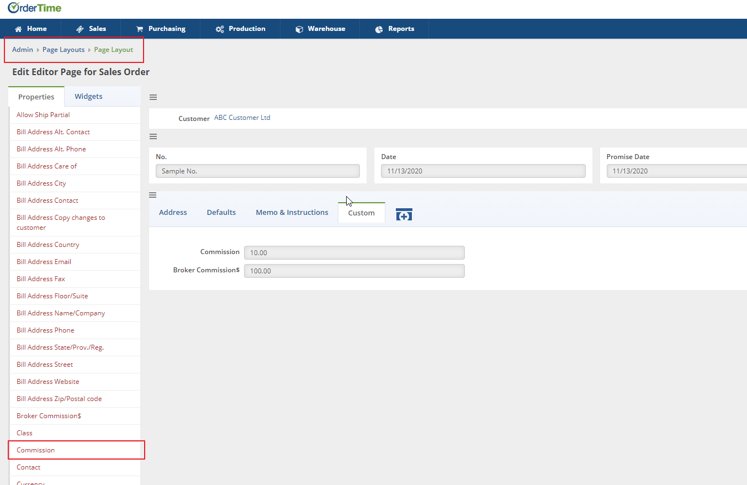Switch to the Properties tab
This screenshot has width=747, height=485.
(x=36, y=97)
